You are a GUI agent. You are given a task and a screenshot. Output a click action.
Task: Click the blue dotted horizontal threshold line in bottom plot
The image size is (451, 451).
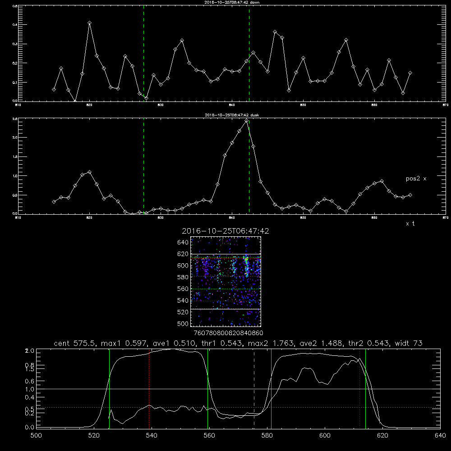tap(238, 407)
